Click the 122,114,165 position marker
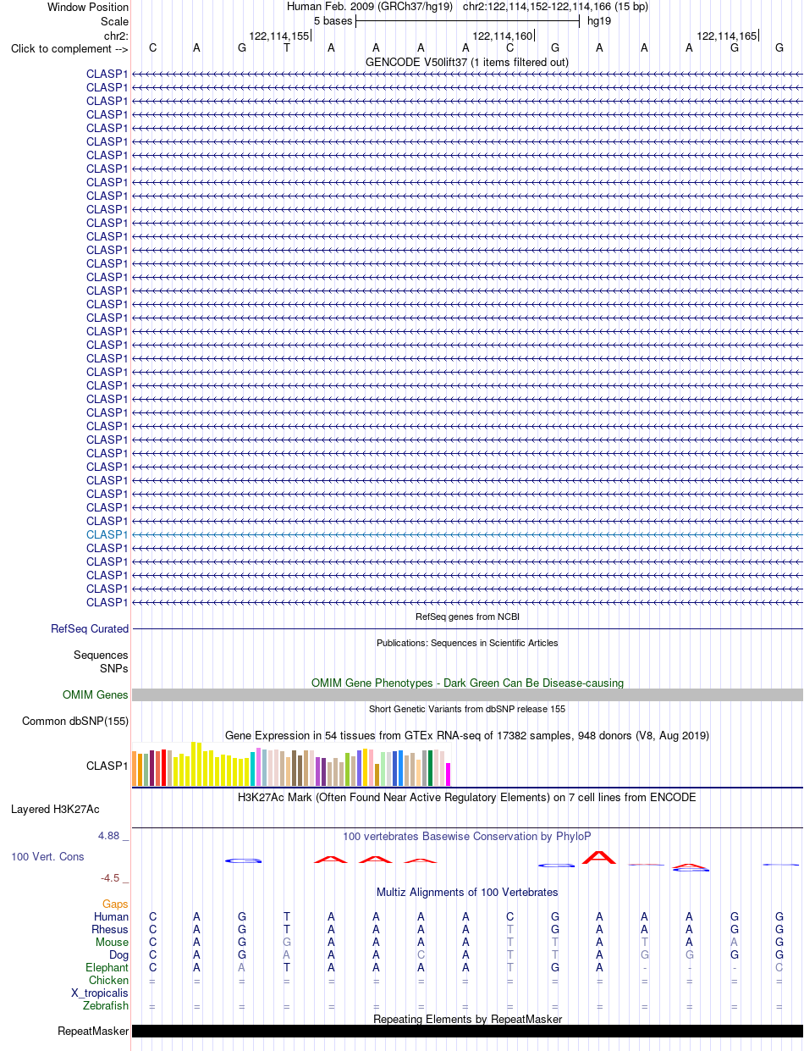Screen dimensions: 804x1051 click(727, 36)
